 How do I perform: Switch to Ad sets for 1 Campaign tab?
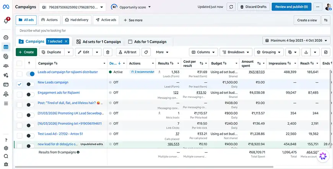point(99,42)
